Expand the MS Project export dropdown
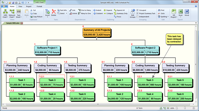This screenshot has width=199, height=111. [x=176, y=17]
